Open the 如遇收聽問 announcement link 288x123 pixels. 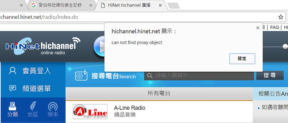tap(275, 107)
